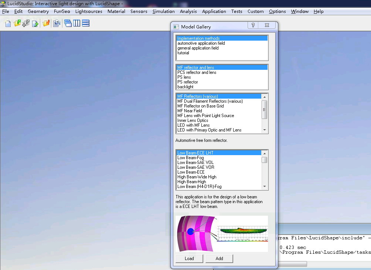
Task: Select 'Low Beam-SAE VOR' model
Action: 219,167
